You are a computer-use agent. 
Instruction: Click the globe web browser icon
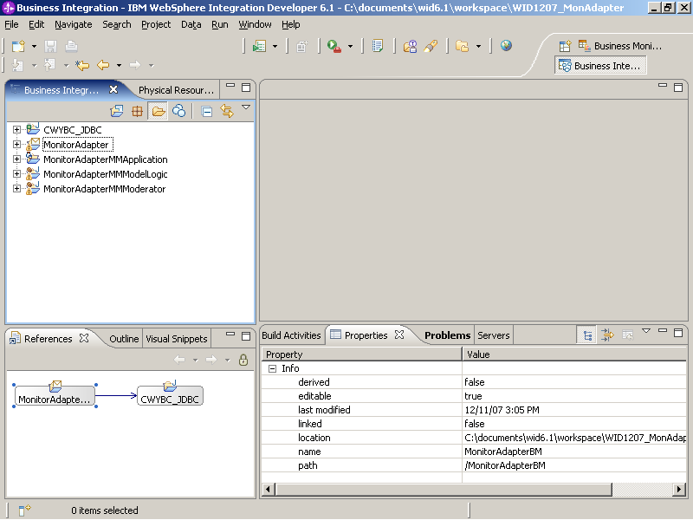(x=506, y=46)
